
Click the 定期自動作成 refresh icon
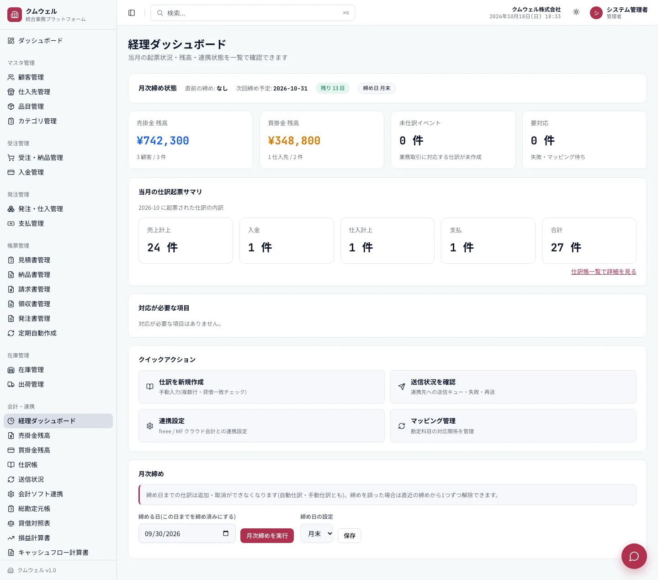[x=11, y=333]
